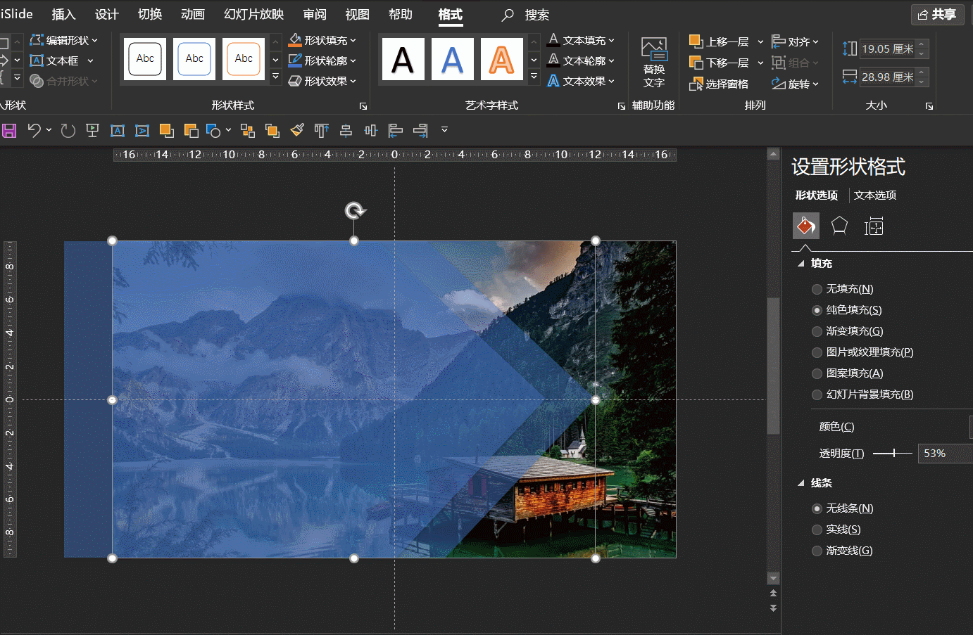Open the 动画 ribbon tab
The height and width of the screenshot is (635, 973).
tap(192, 14)
